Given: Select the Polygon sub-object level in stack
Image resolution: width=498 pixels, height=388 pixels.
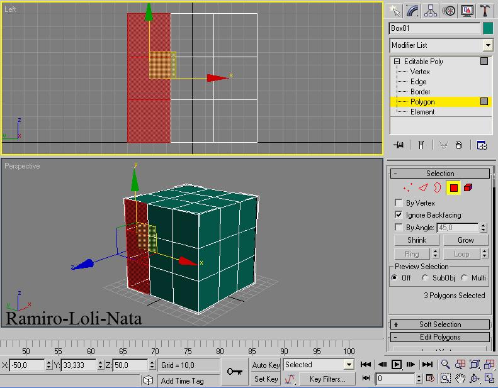Looking at the screenshot, I should pyautogui.click(x=441, y=102).
